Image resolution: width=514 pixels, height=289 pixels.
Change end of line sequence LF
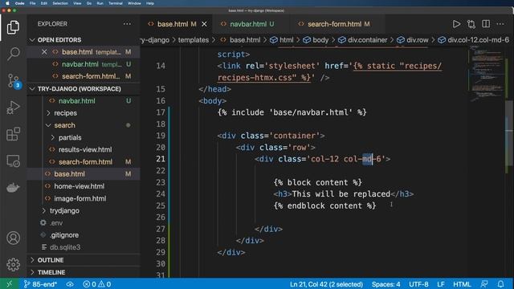click(x=441, y=284)
